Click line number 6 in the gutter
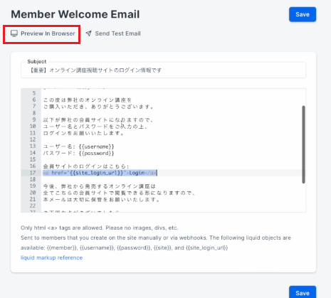Screen dimensions: 331x298 pos(34,100)
